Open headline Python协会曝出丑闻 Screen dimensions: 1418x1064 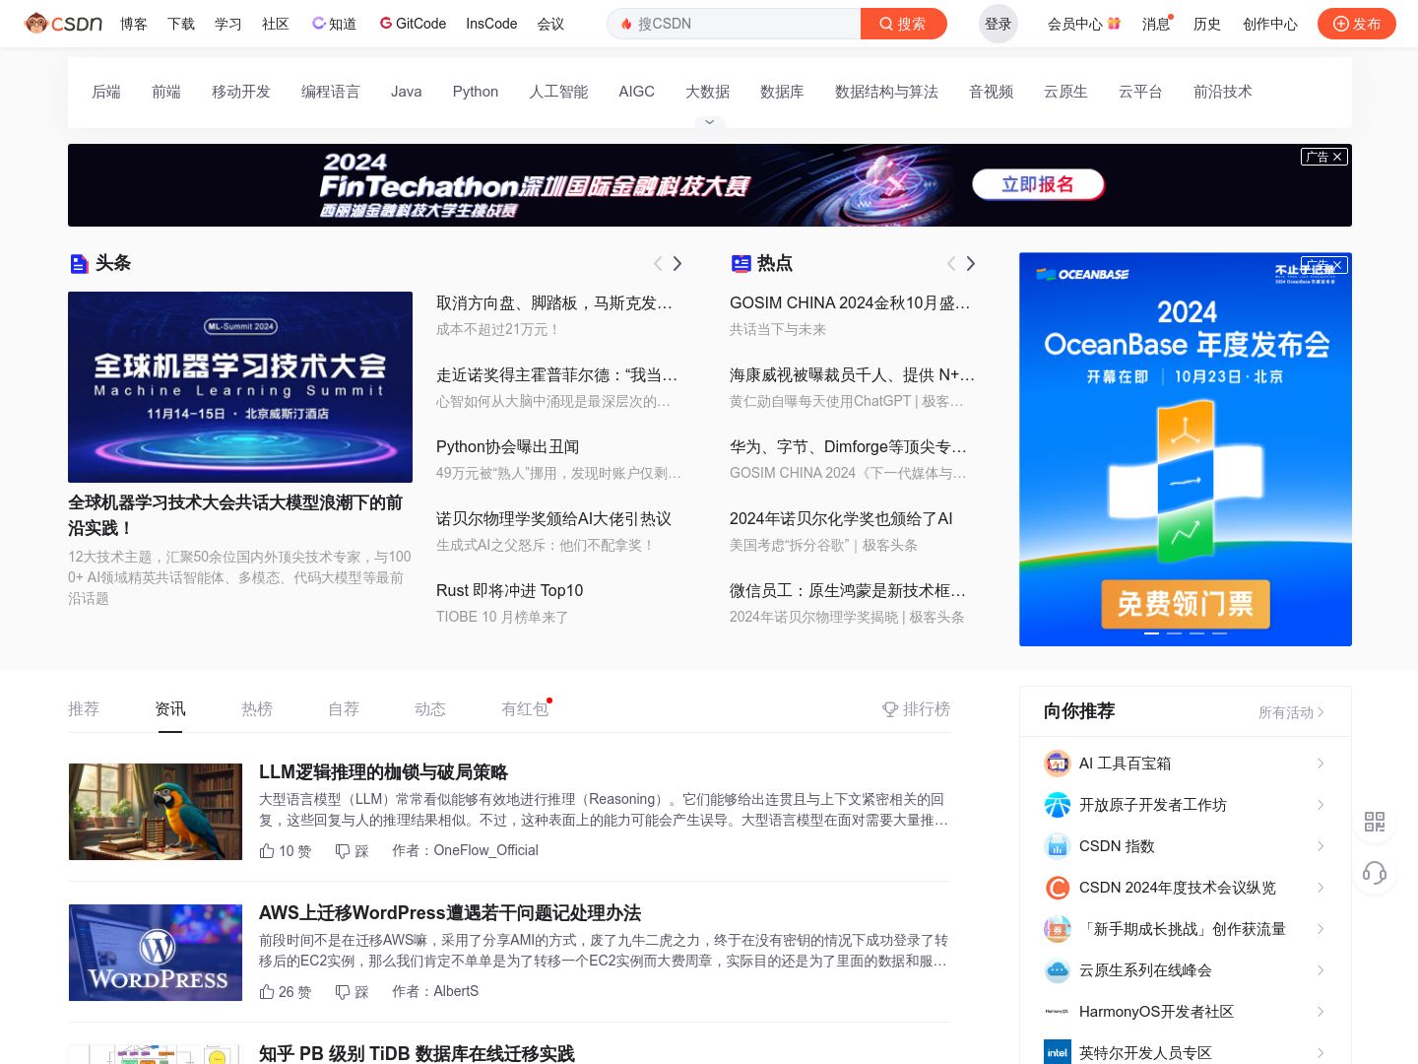[508, 446]
